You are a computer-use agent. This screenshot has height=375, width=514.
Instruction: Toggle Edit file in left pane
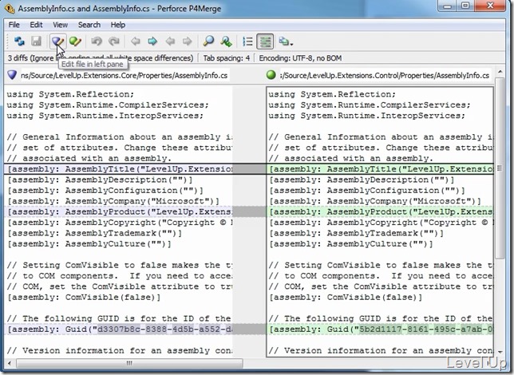click(x=58, y=41)
